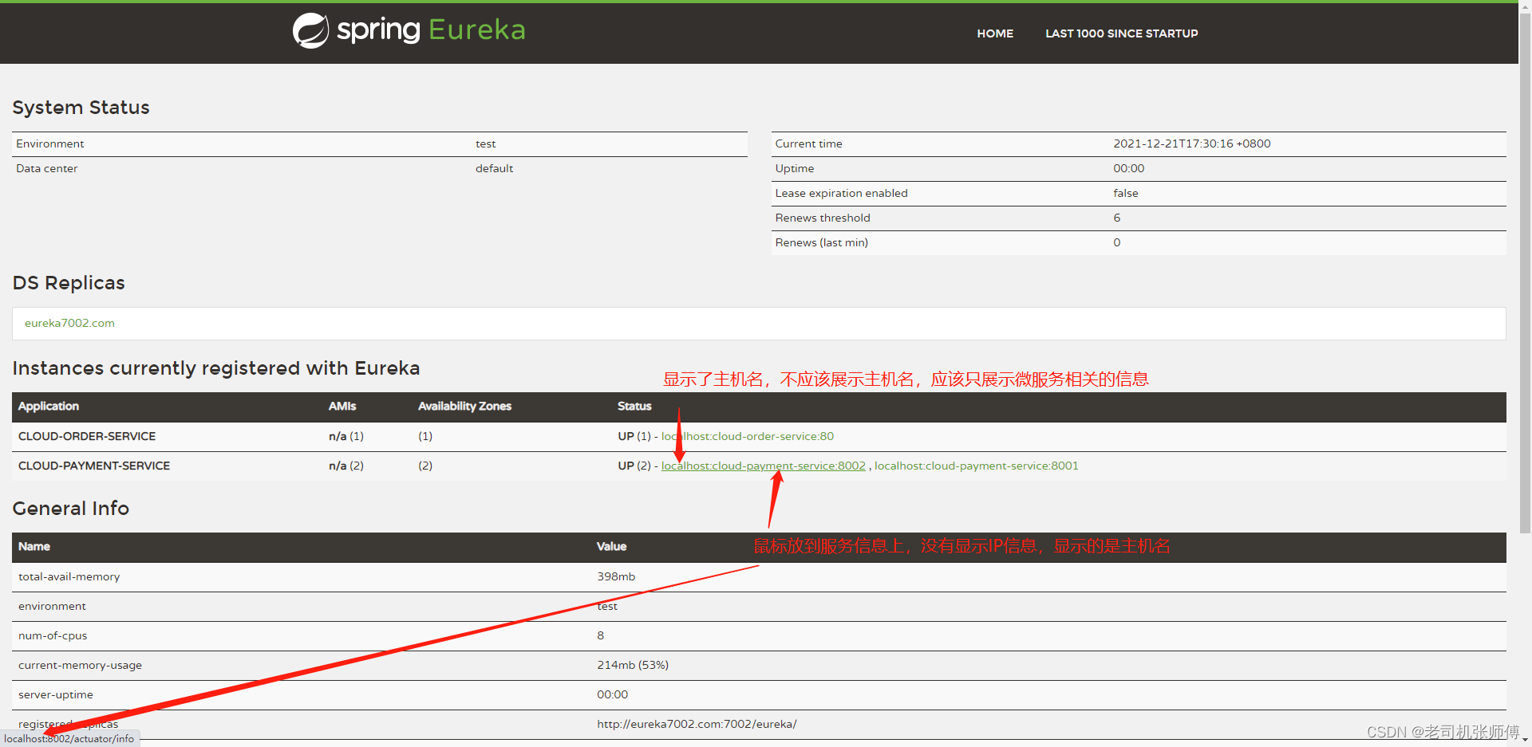Open localhost:cloud-payment-service:8001 instance link

click(976, 466)
